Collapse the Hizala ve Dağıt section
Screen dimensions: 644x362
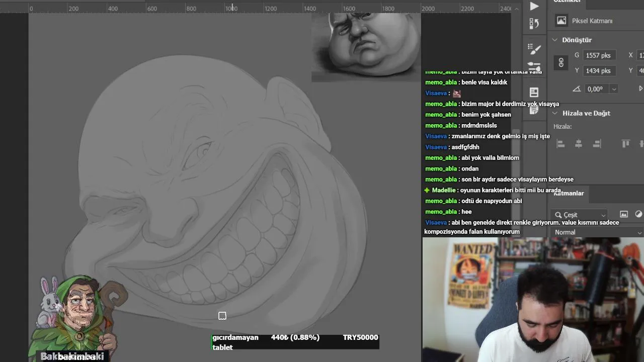[x=555, y=113]
